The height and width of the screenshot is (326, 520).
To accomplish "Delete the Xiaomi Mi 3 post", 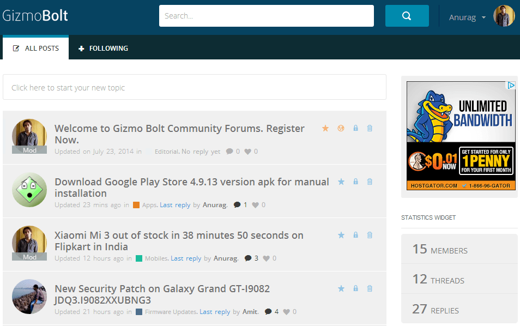I will point(370,235).
